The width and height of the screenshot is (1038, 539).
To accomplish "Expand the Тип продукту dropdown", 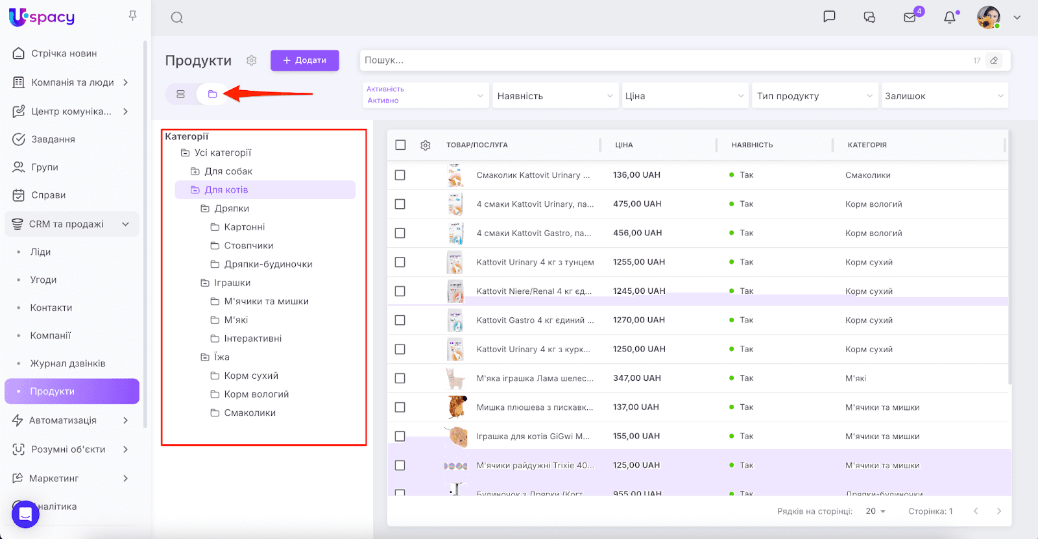I will [814, 96].
